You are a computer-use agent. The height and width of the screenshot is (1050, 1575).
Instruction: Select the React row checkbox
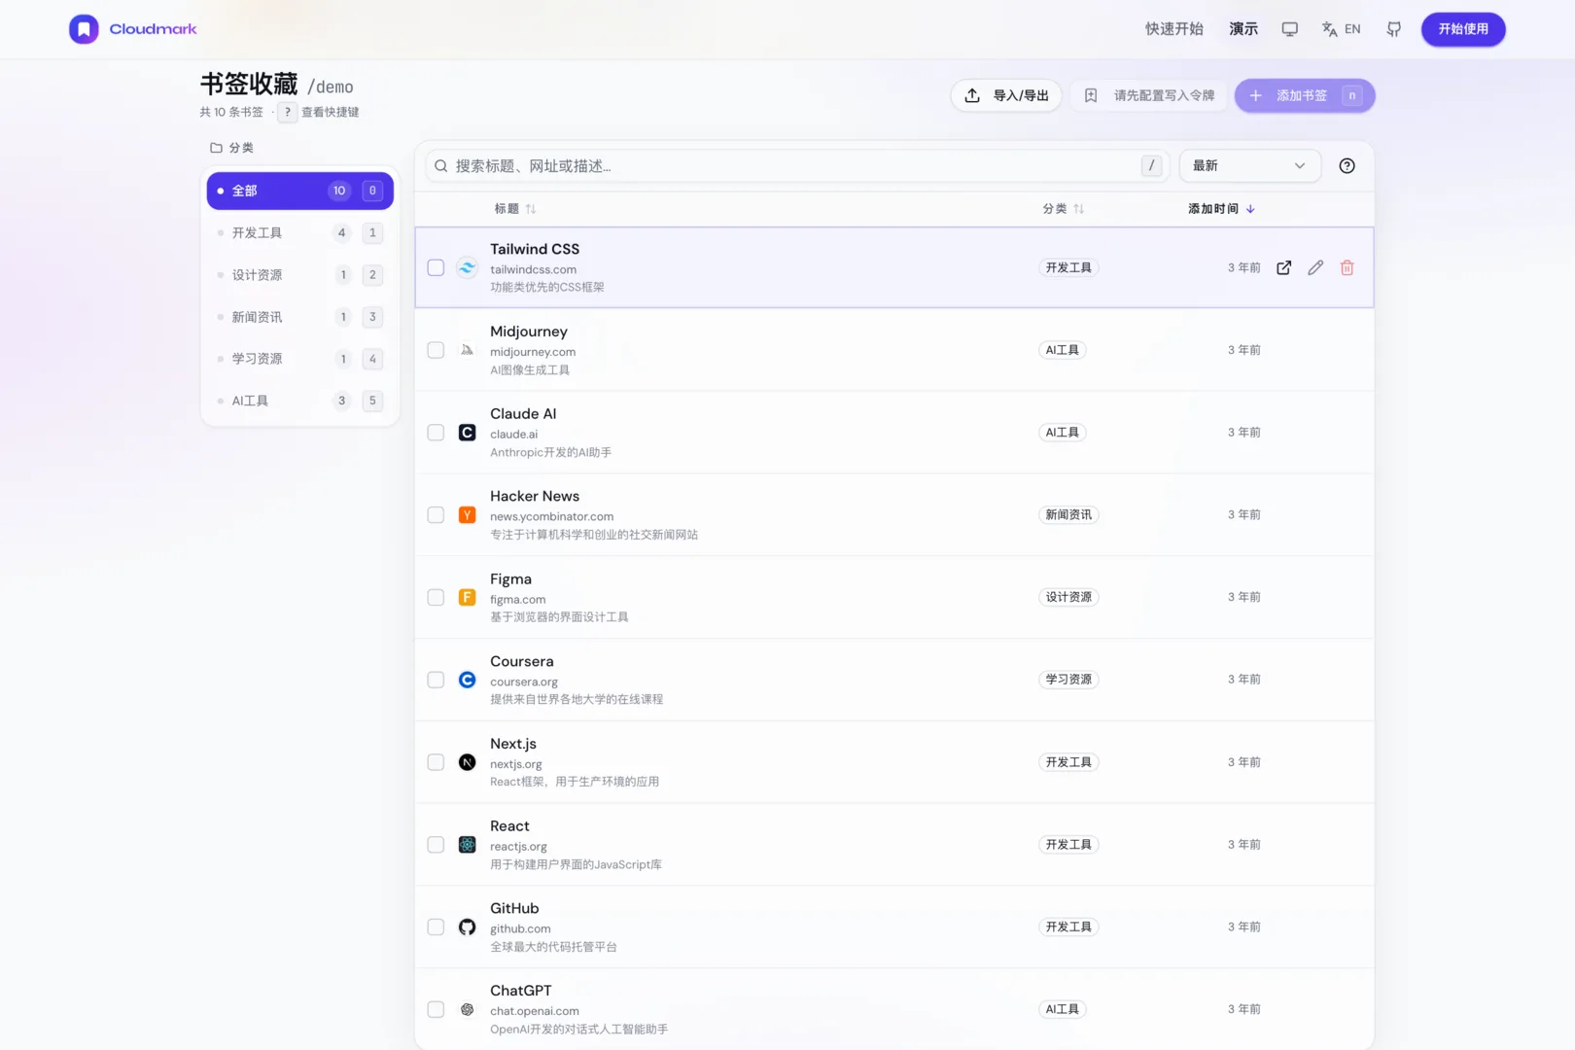click(x=436, y=845)
